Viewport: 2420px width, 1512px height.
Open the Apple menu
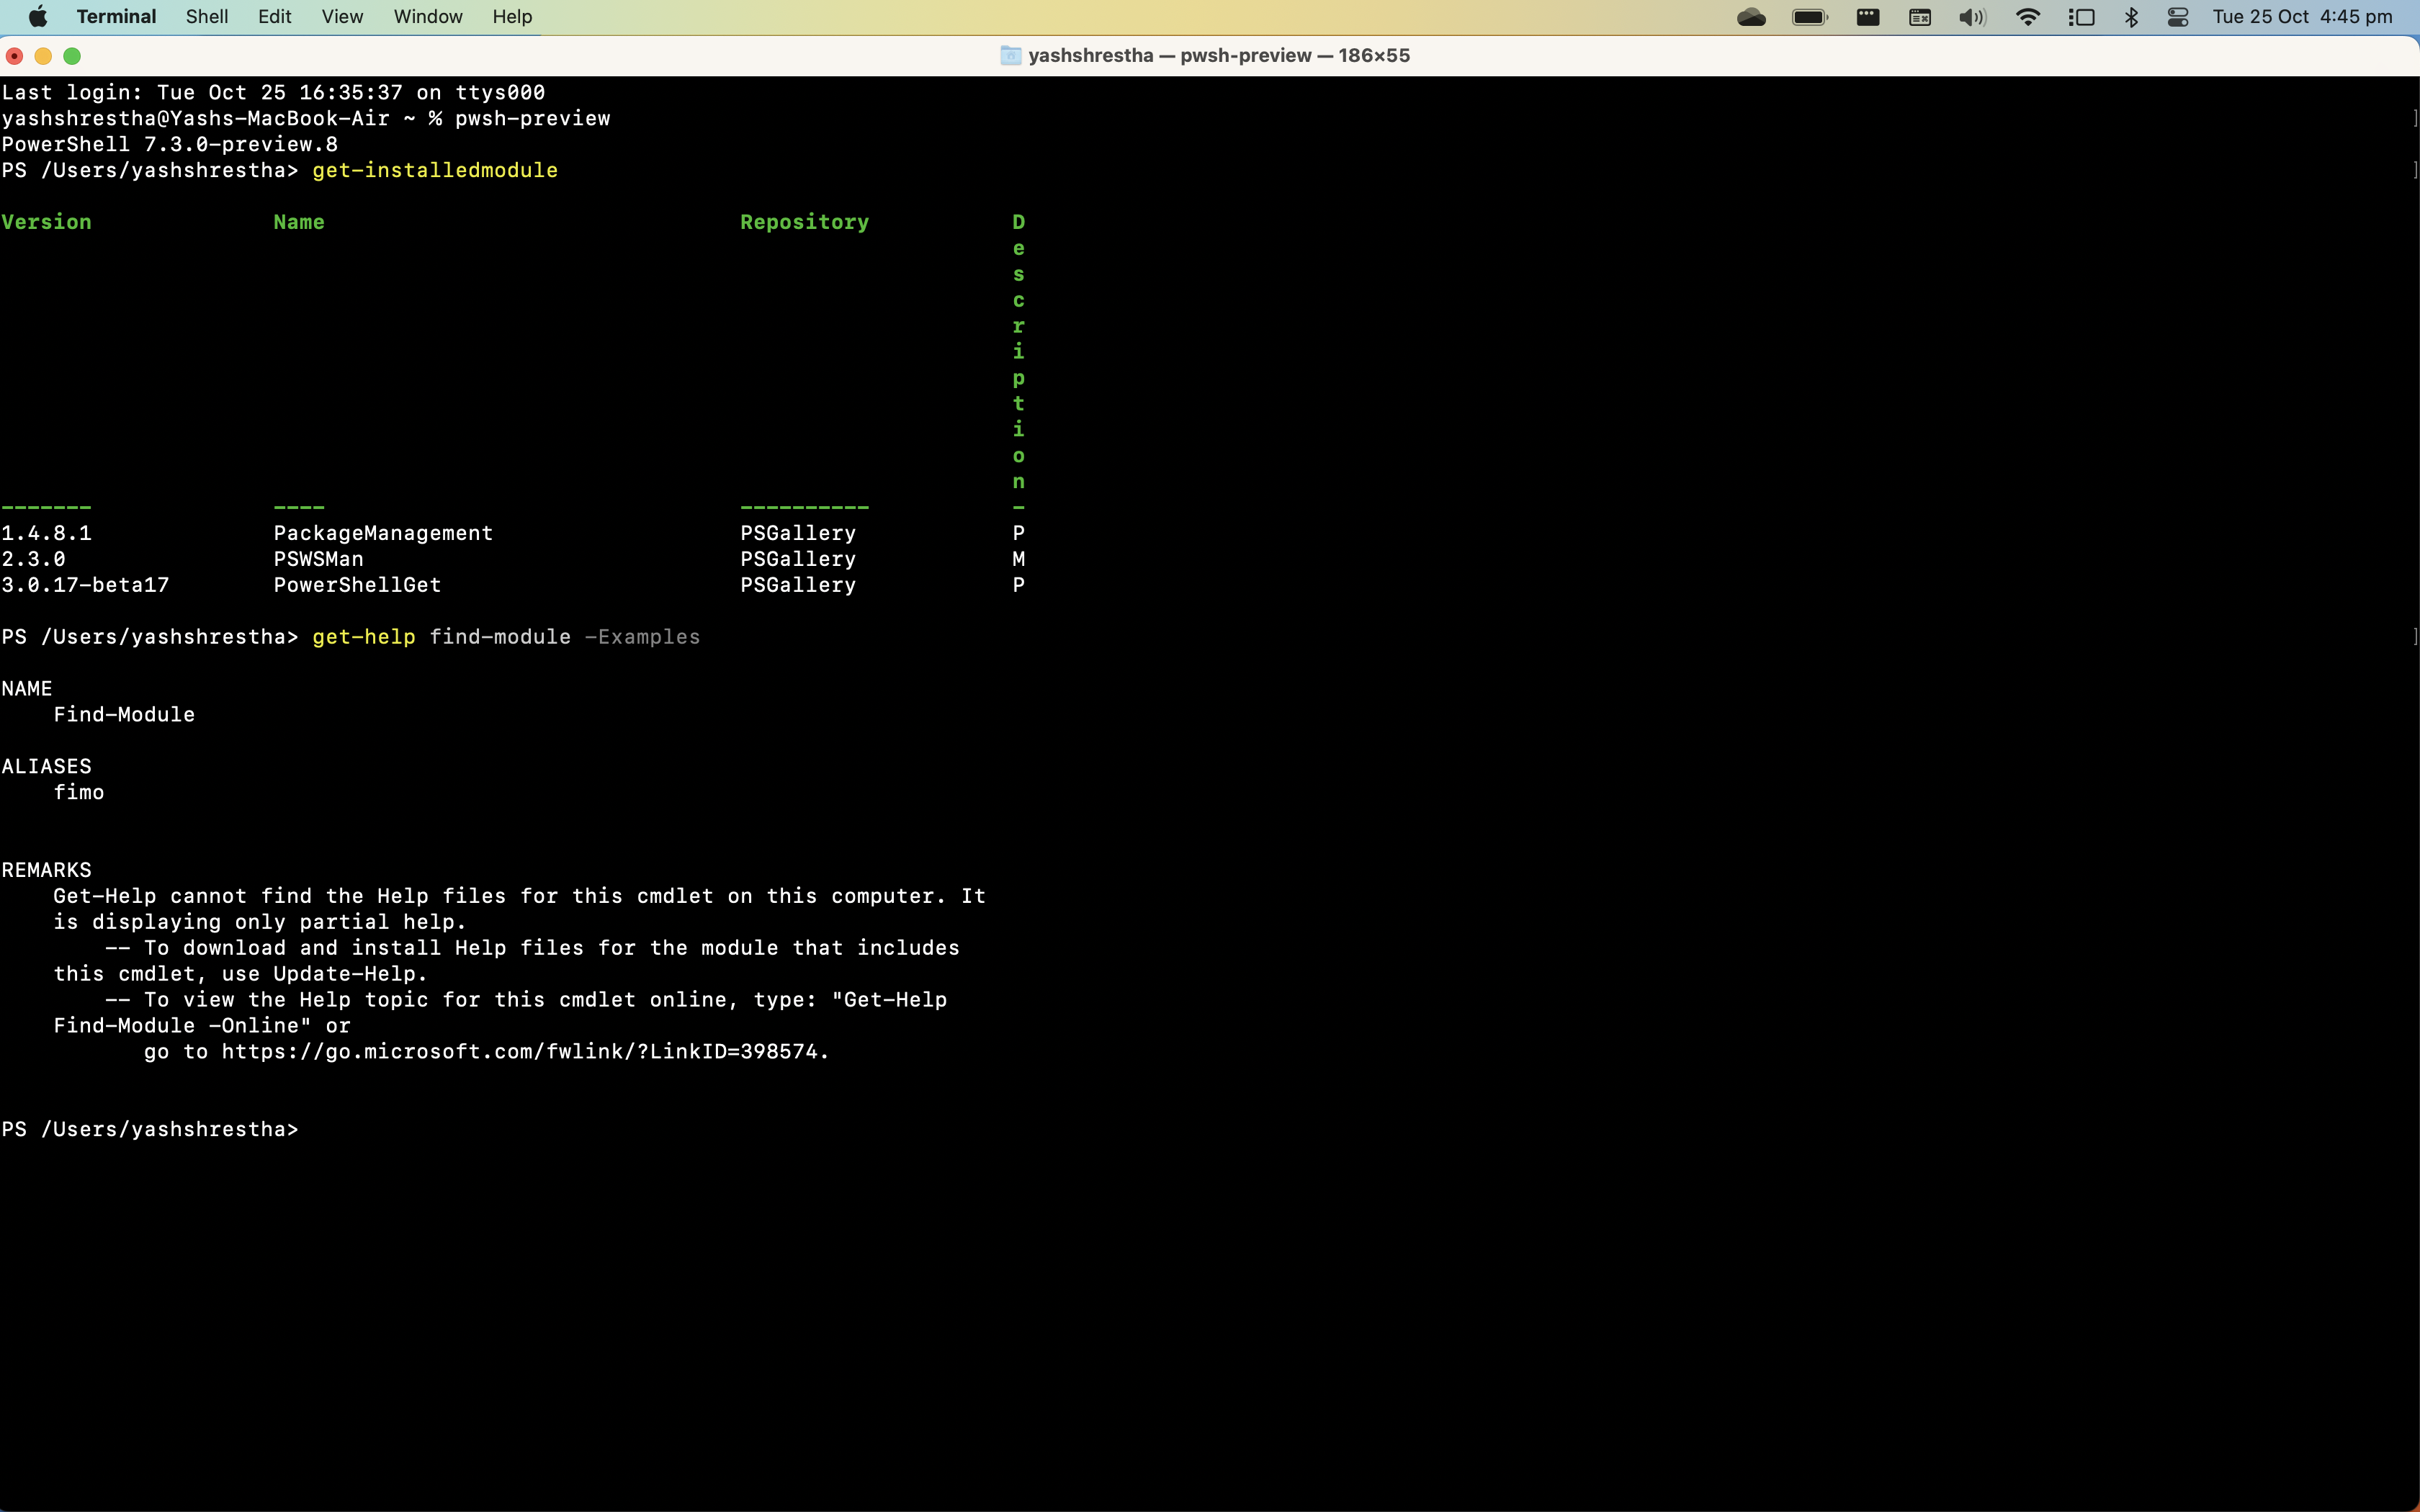click(37, 17)
